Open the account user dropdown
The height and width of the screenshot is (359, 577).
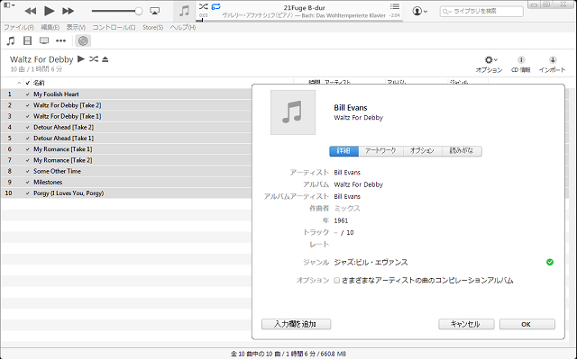[420, 11]
